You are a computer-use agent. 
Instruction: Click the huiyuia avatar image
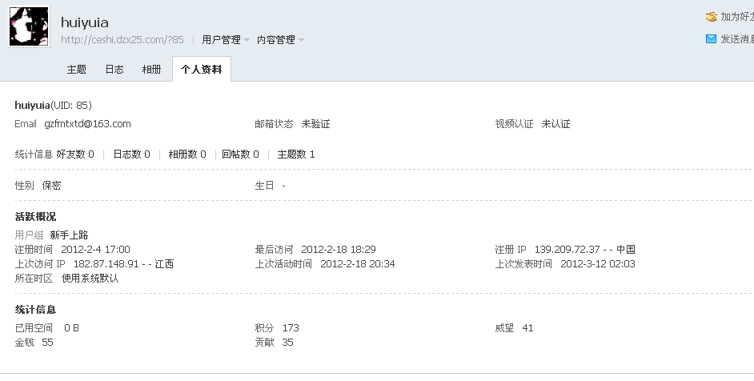tap(29, 27)
